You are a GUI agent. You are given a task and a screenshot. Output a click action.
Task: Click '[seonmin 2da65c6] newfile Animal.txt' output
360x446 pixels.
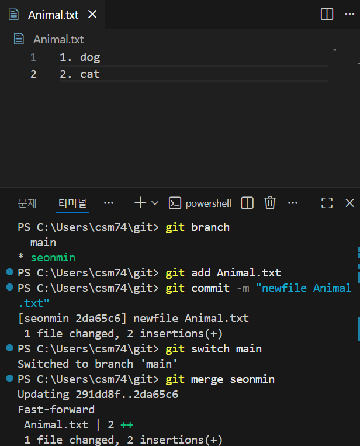[133, 319]
